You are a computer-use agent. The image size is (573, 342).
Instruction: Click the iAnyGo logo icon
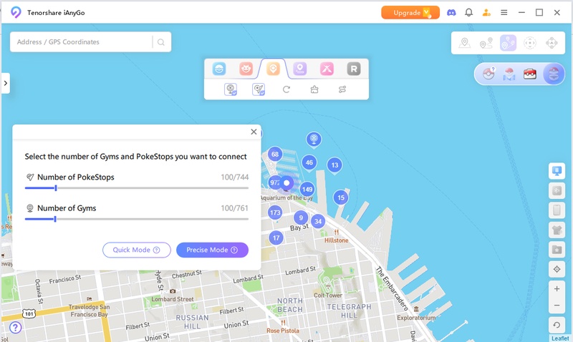(16, 12)
